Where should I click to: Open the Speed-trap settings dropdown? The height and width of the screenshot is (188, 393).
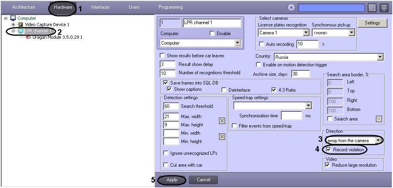(309, 106)
